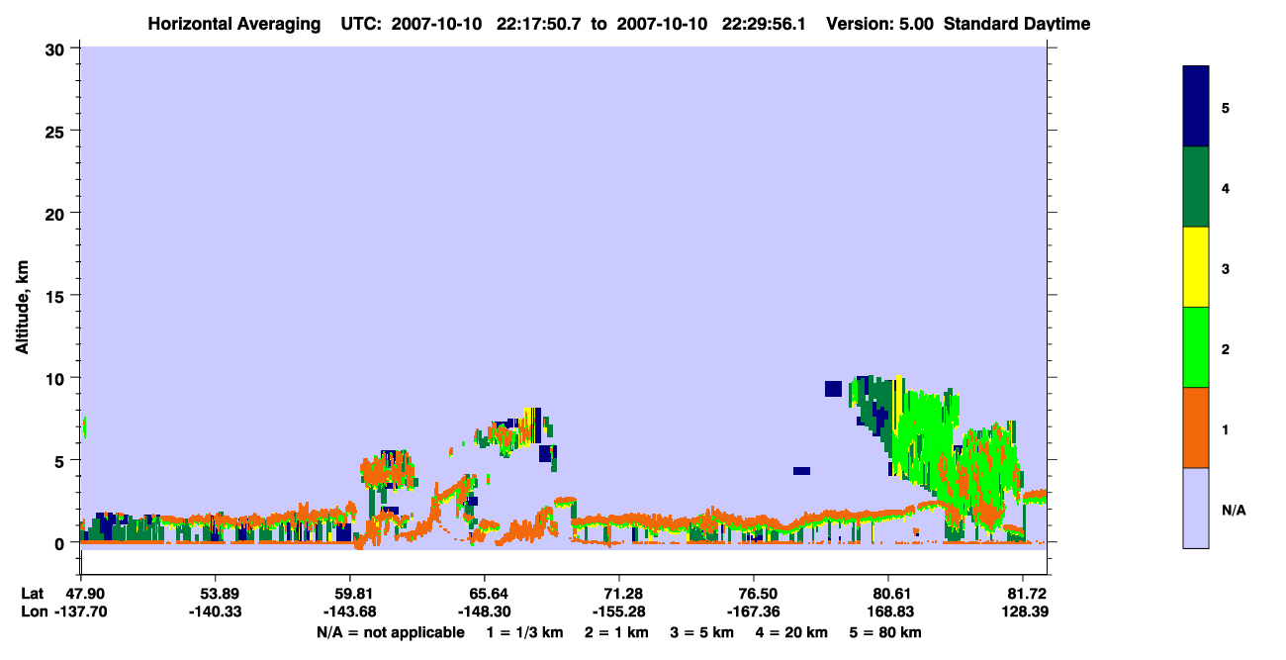Click the dark green colorbar segment for level 4
The image size is (1286, 660).
click(x=1196, y=187)
